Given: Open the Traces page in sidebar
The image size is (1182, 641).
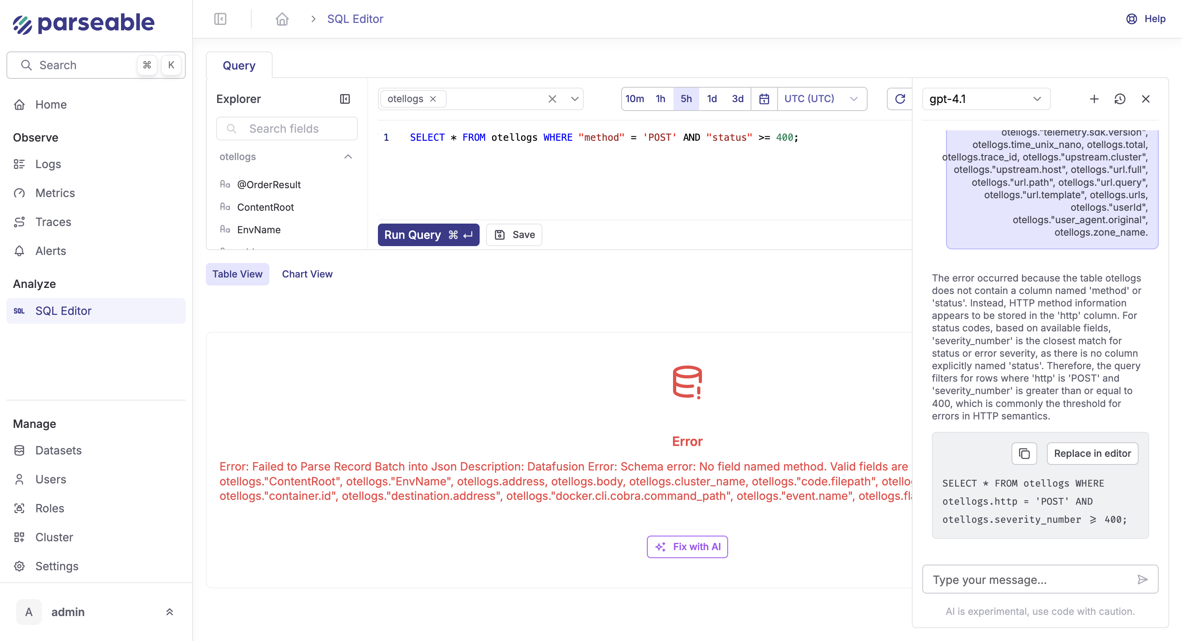Looking at the screenshot, I should click(x=53, y=222).
